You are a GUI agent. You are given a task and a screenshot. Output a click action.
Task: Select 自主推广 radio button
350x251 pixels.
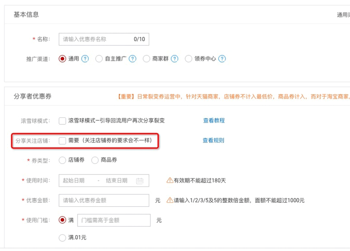pyautogui.click(x=99, y=59)
